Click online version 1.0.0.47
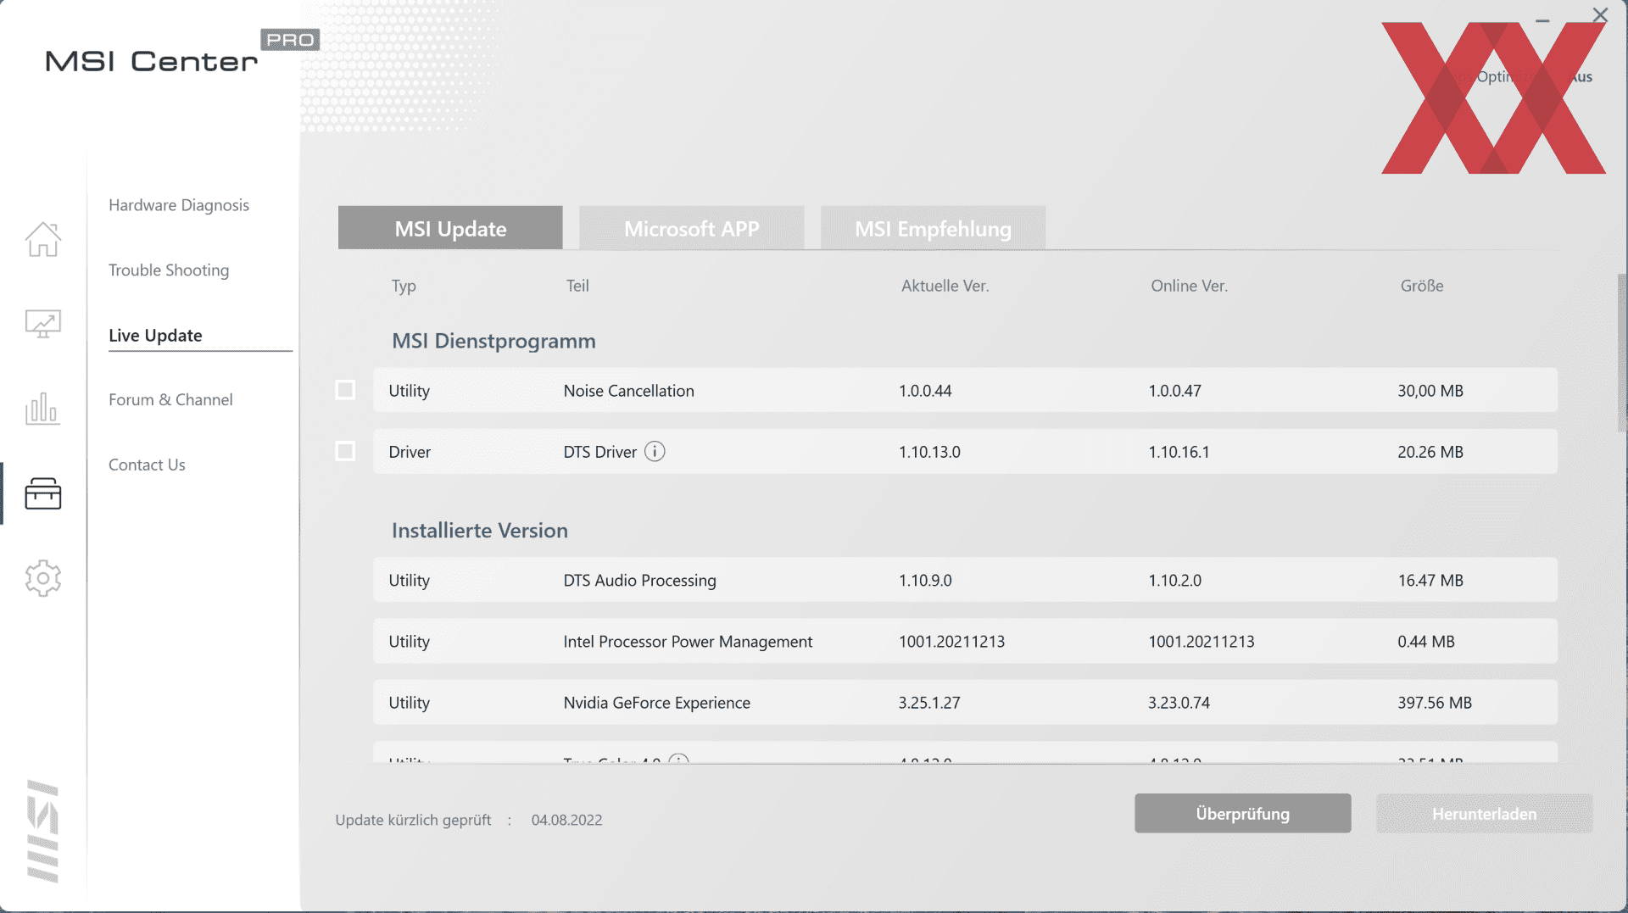Screen dimensions: 1628x913 pos(1174,391)
